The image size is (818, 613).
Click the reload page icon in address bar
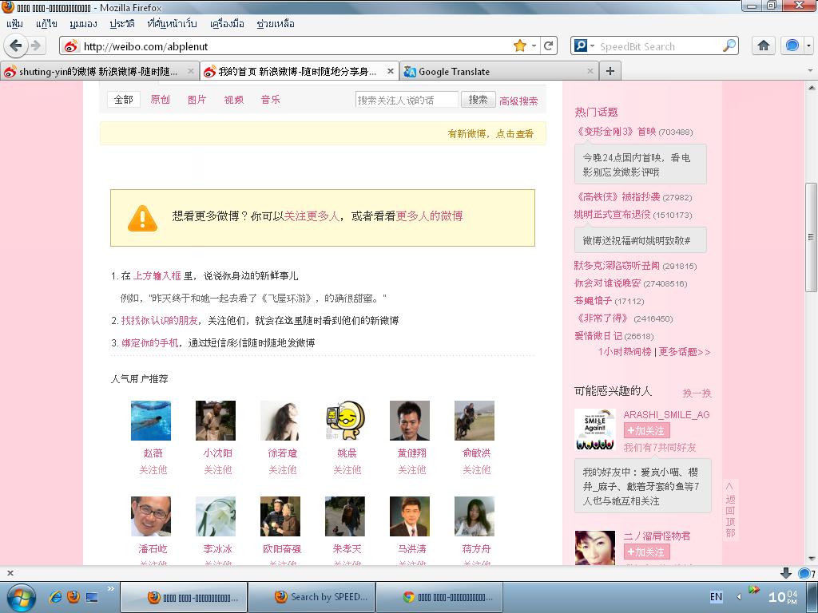pos(548,45)
